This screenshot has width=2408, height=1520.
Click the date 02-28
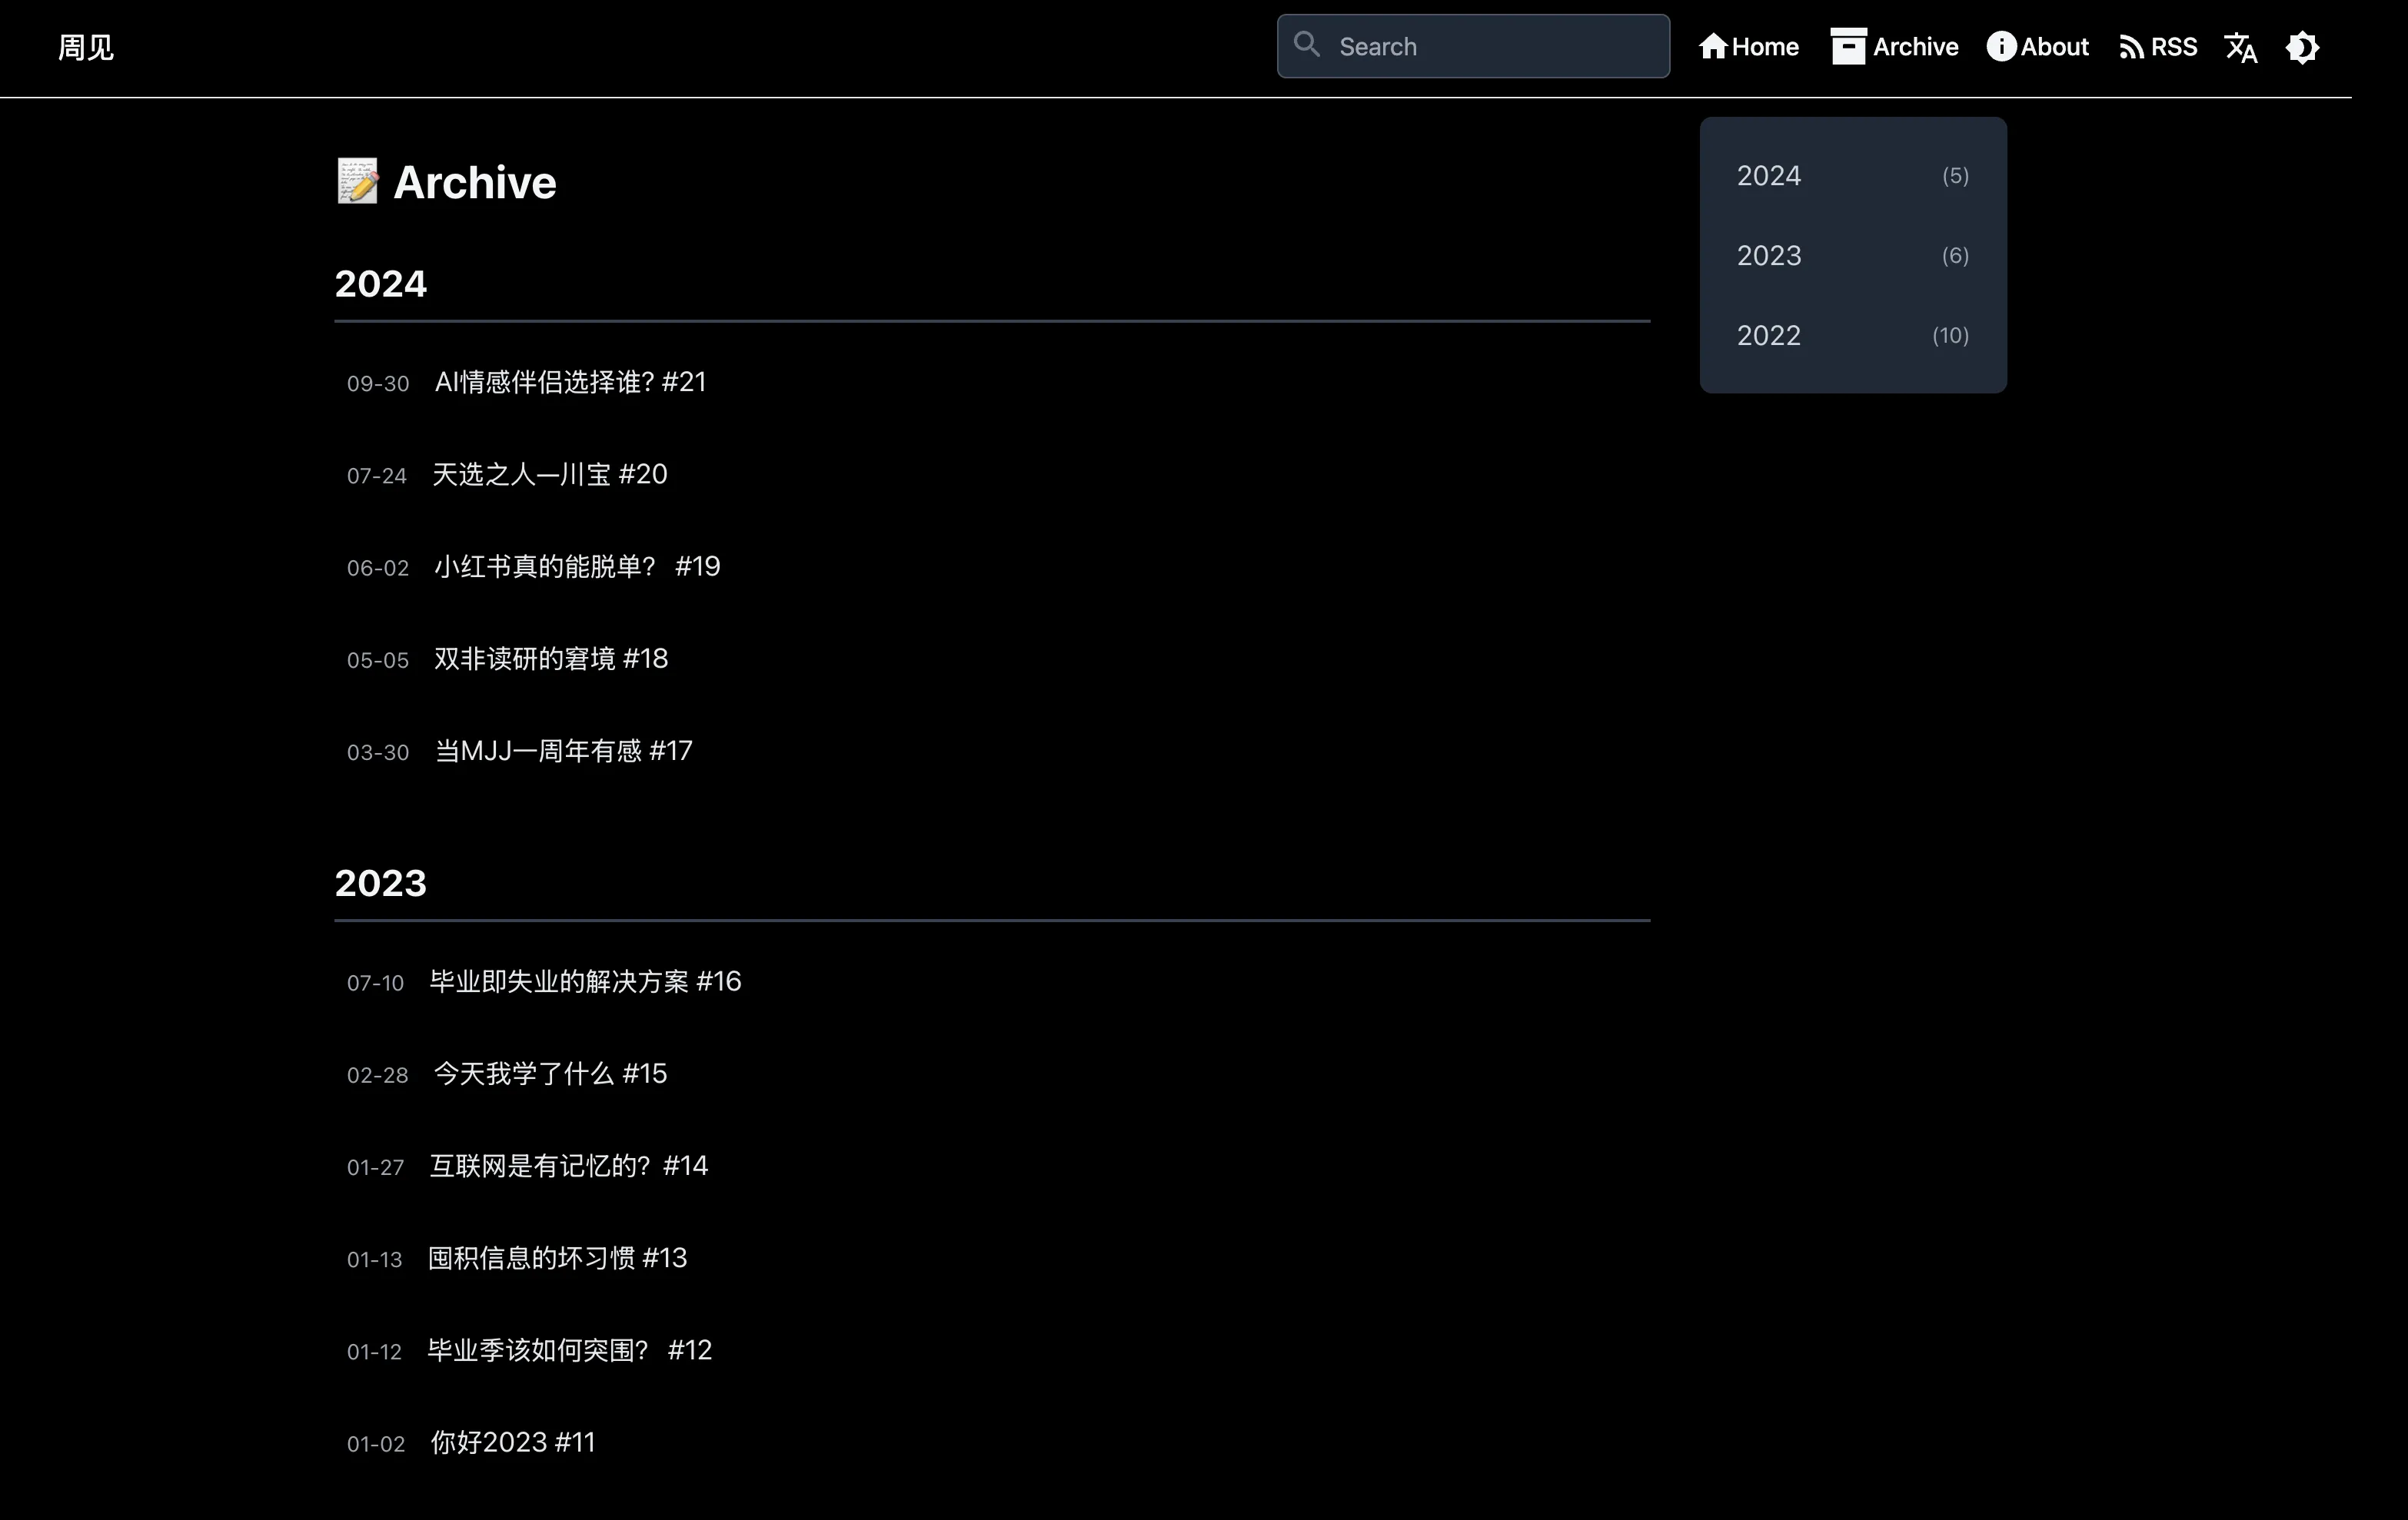[x=378, y=1075]
